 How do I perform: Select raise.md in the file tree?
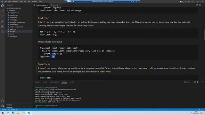[12, 32]
